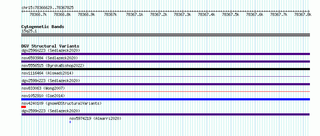Click the 78366.8k ruler tick label
The image size is (320, 136).
62,14
